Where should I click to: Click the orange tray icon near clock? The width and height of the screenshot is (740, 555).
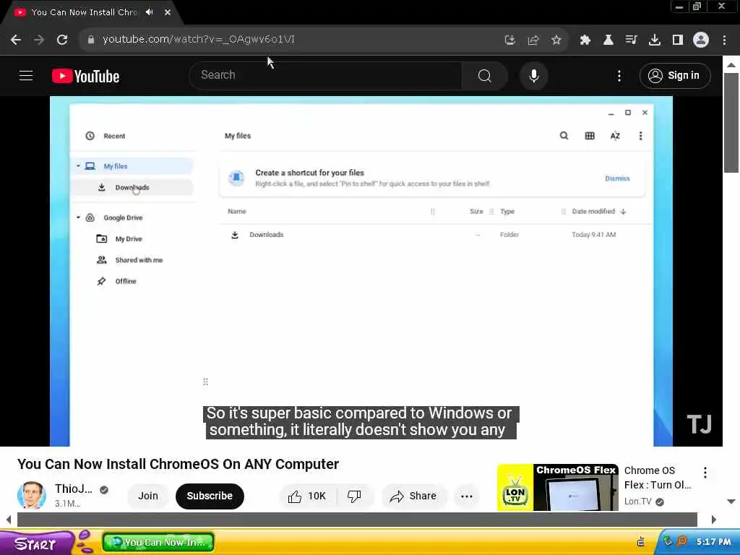point(682,541)
